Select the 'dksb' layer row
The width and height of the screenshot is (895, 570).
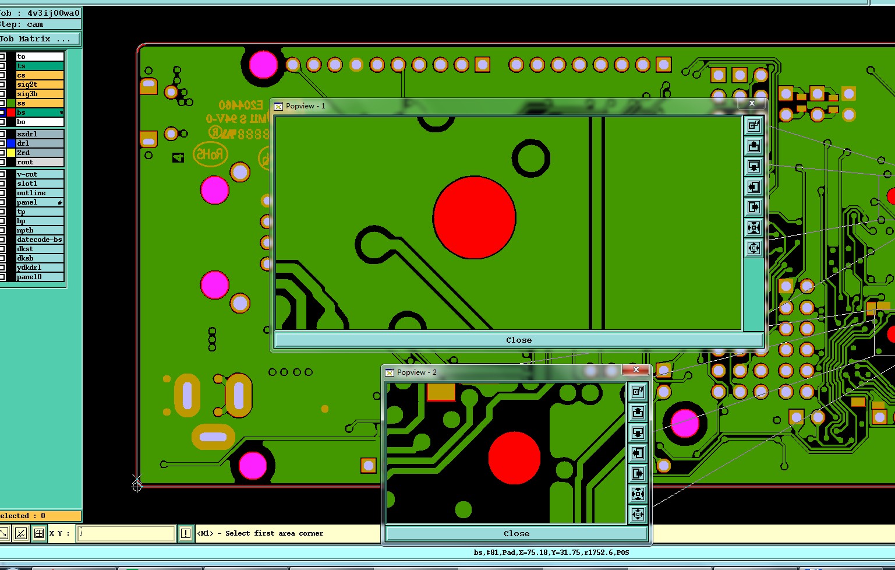coord(40,258)
